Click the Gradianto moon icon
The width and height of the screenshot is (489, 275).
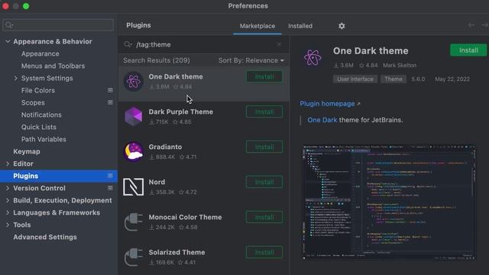point(134,152)
